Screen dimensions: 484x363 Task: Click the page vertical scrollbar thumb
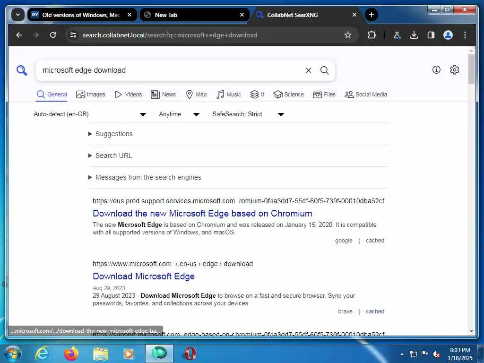click(471, 69)
